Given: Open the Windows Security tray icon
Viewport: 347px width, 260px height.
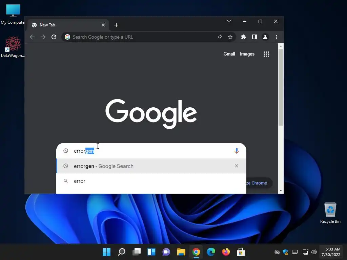Looking at the screenshot, I should [285, 252].
